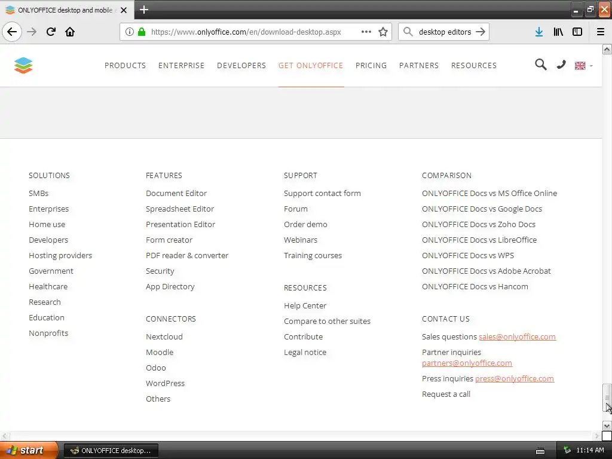Open the Firefox hamburger menu

coord(601,32)
